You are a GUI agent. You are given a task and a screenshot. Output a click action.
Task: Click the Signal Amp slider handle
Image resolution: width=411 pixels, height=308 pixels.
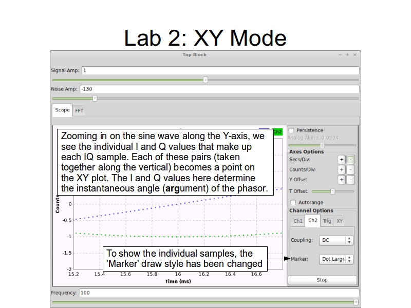[x=206, y=80]
